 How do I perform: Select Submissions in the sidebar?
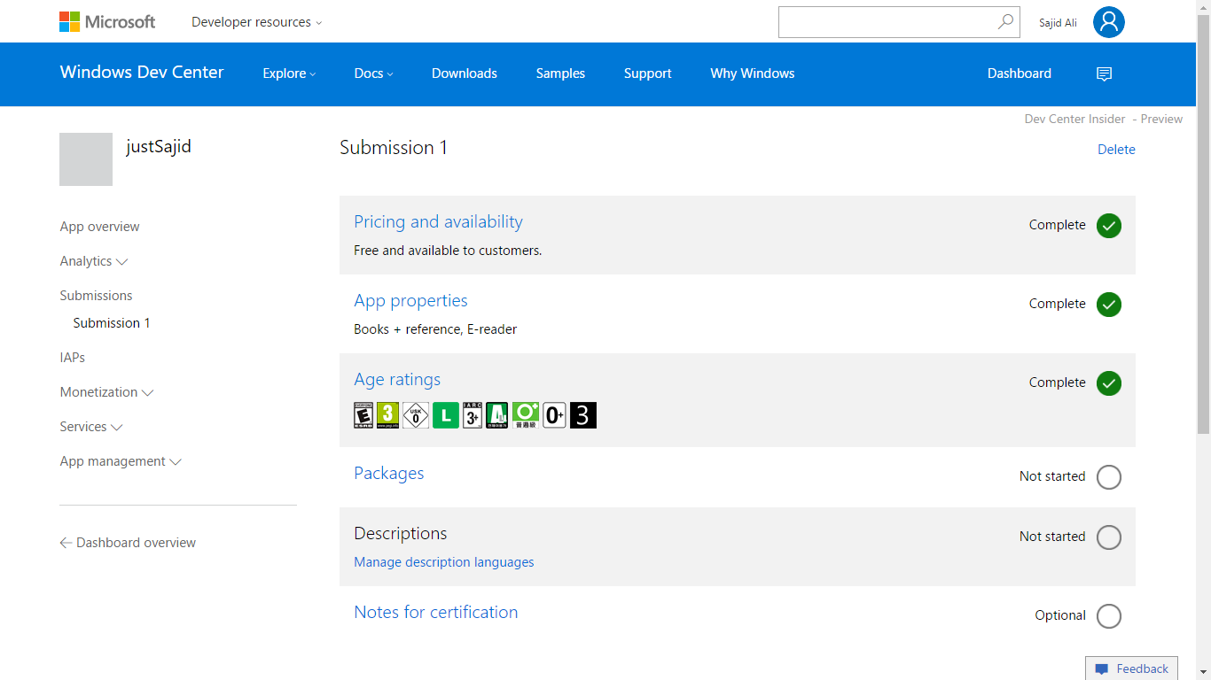[x=96, y=296]
